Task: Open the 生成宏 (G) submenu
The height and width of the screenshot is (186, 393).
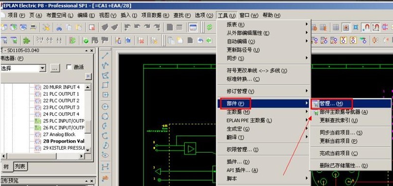Action: (x=264, y=129)
